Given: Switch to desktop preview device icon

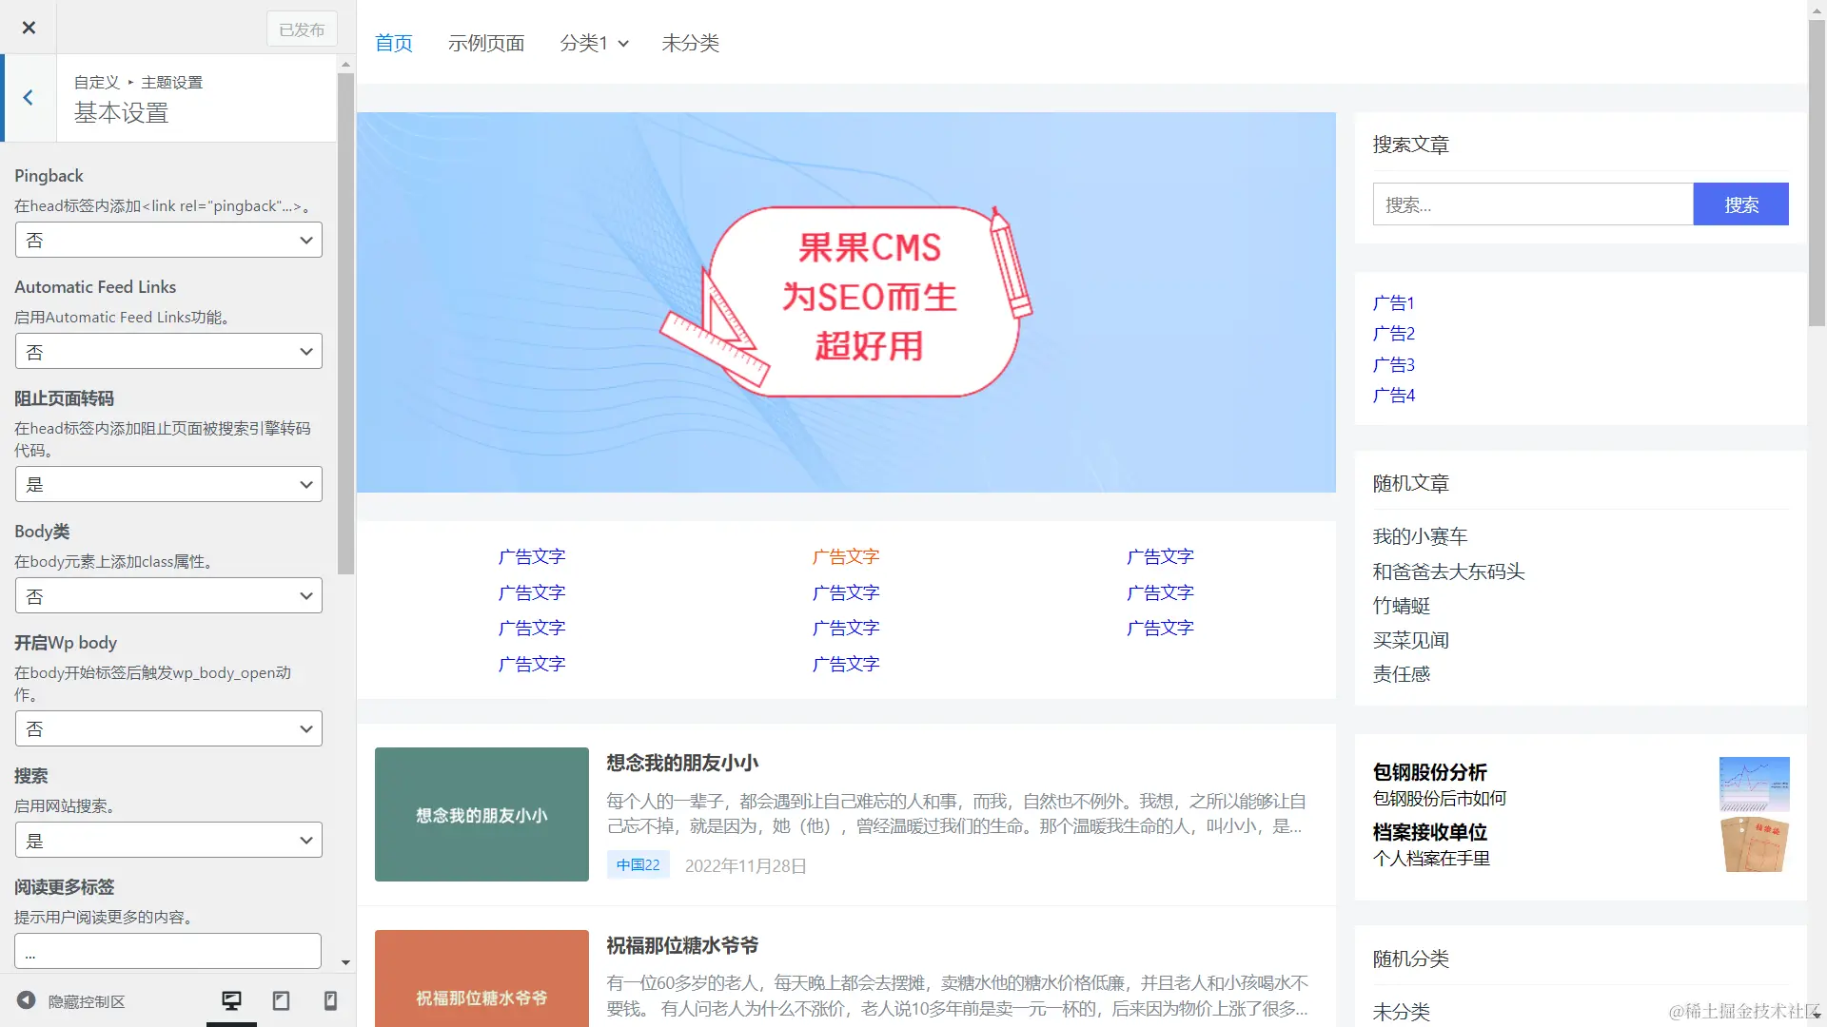Looking at the screenshot, I should (231, 1000).
